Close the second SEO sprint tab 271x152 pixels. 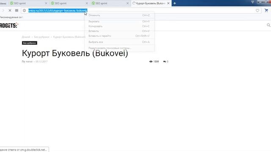[86, 3]
